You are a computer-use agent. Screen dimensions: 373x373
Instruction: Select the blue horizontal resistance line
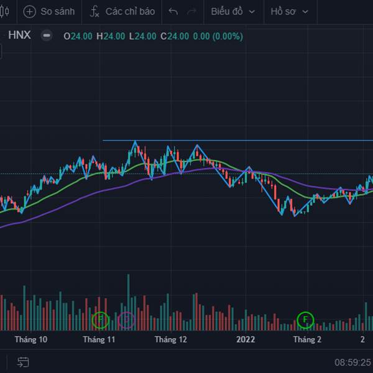point(238,140)
